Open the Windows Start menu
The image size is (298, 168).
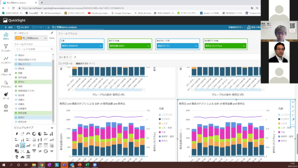tap(3, 165)
